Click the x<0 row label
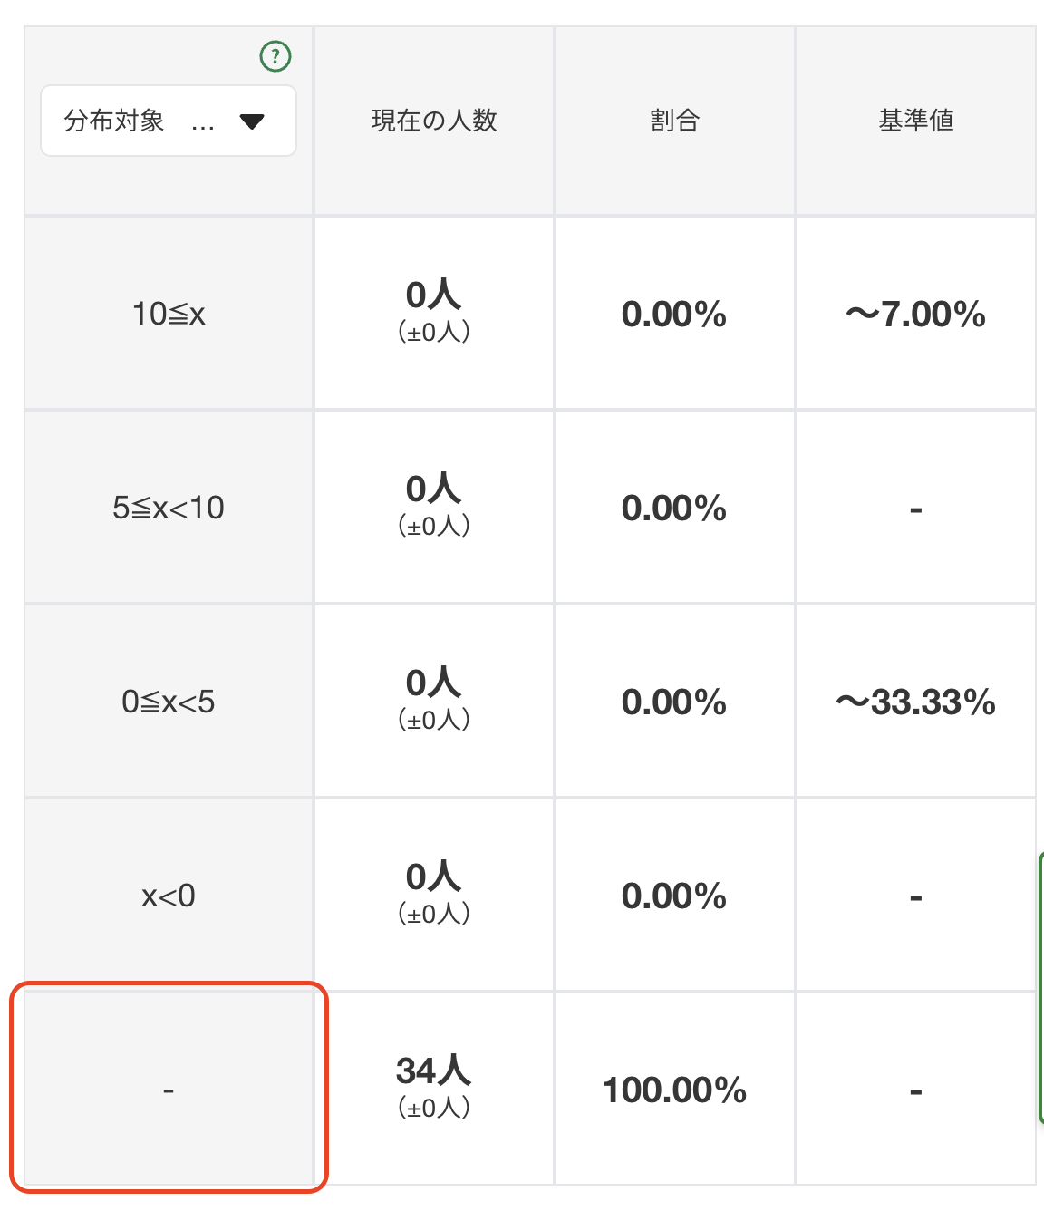The image size is (1044, 1211). (x=168, y=896)
